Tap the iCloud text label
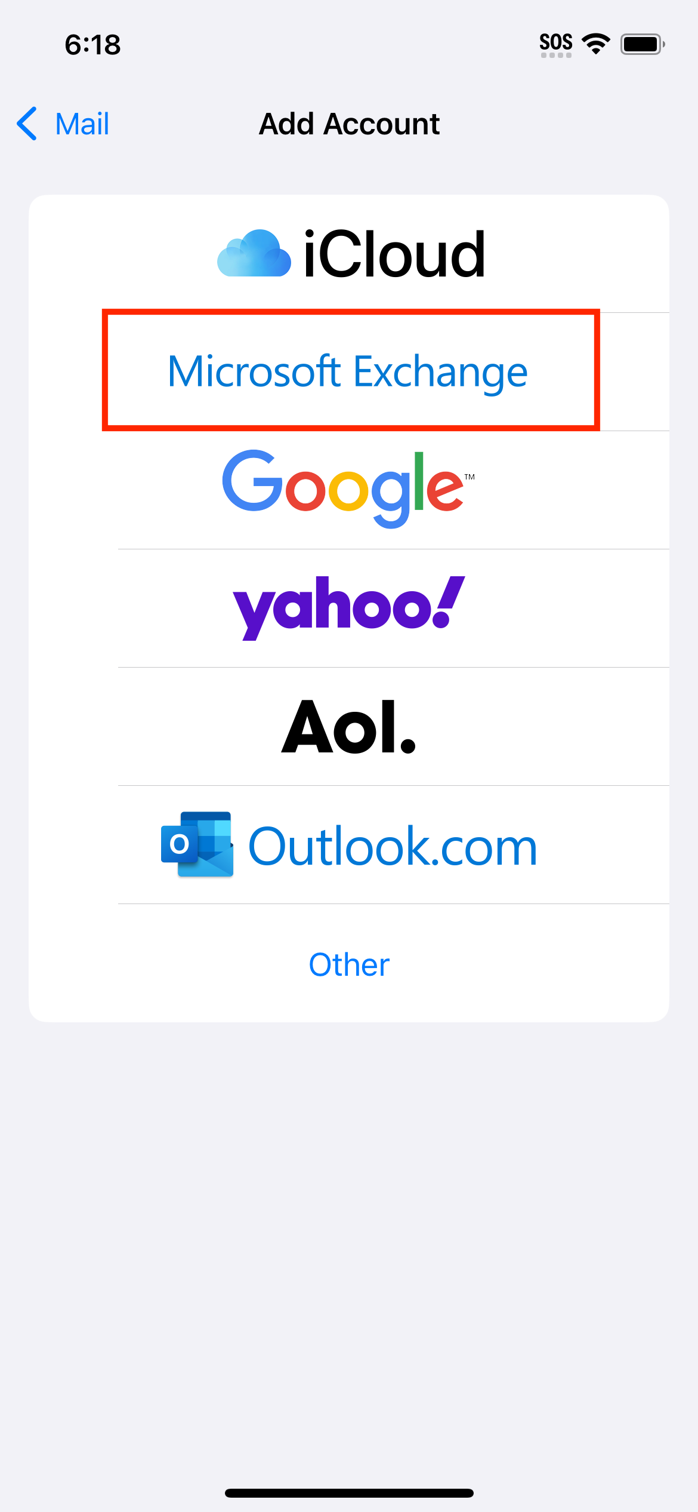This screenshot has height=1512, width=698. (x=394, y=254)
